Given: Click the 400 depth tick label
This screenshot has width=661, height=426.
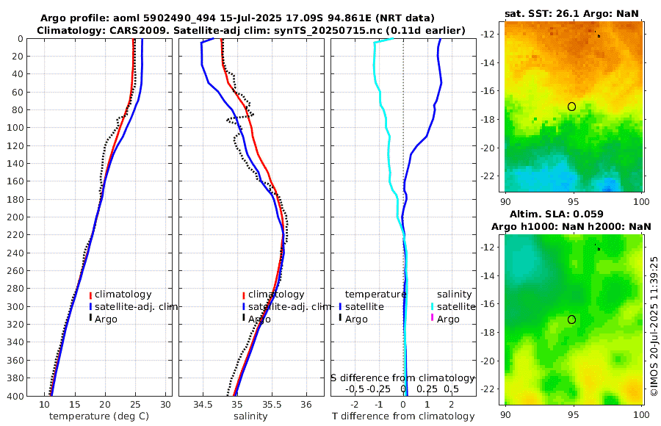Looking at the screenshot, I should [15, 396].
